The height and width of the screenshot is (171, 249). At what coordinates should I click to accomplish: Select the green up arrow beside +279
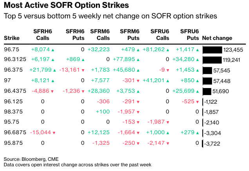pyautogui.click(x=197, y=133)
